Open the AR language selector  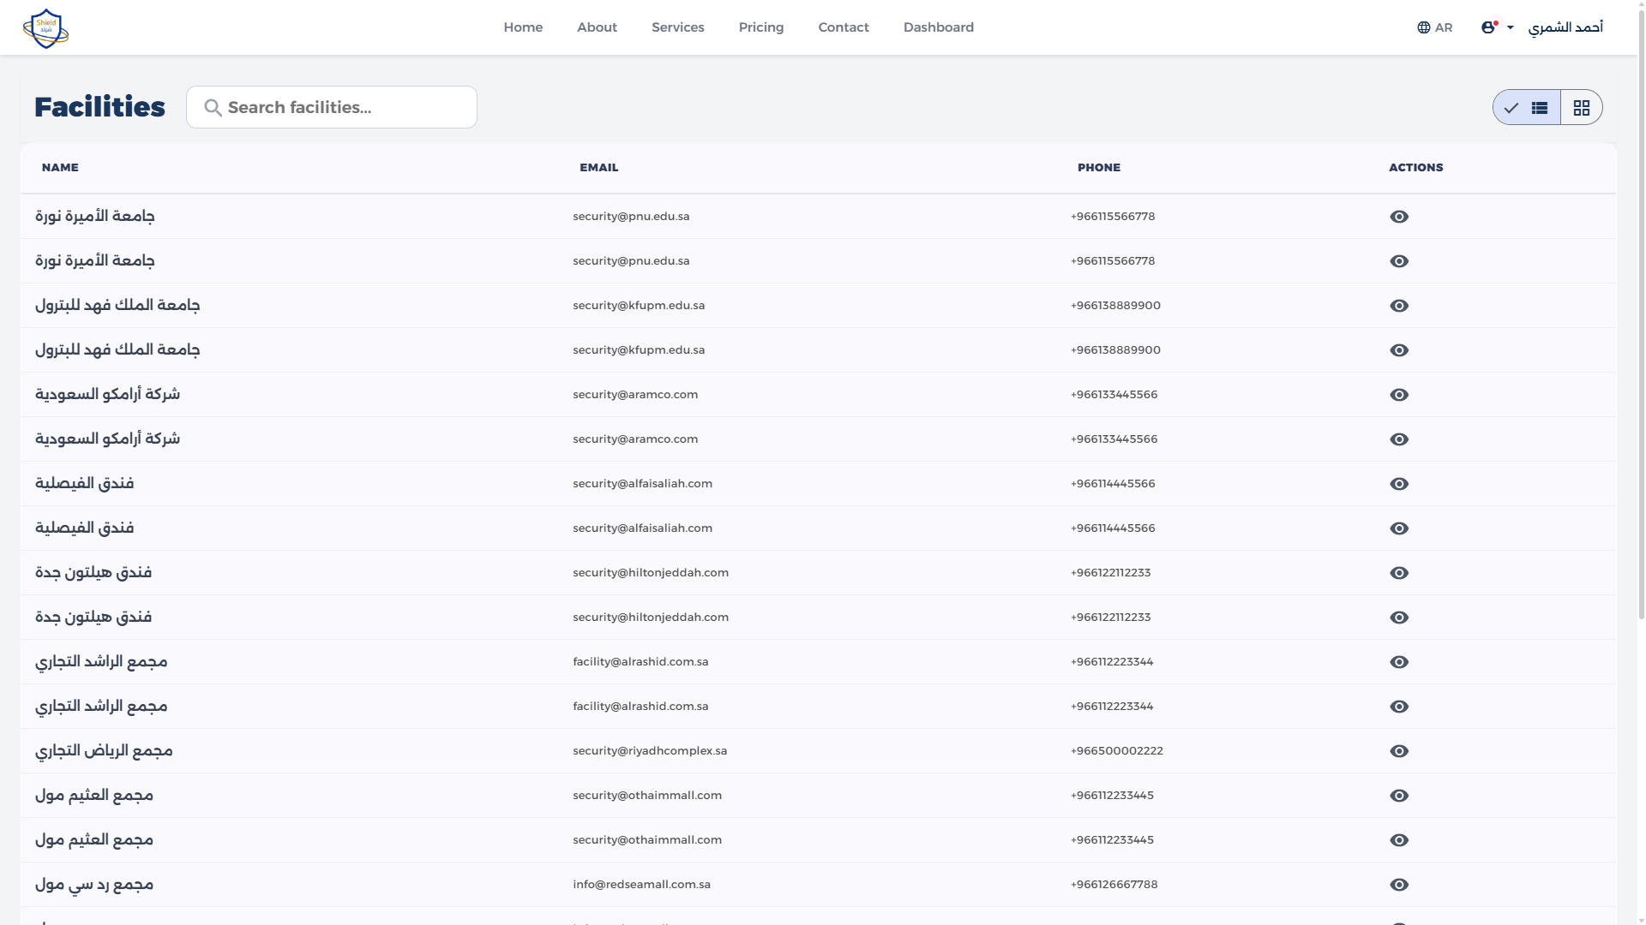(1435, 27)
